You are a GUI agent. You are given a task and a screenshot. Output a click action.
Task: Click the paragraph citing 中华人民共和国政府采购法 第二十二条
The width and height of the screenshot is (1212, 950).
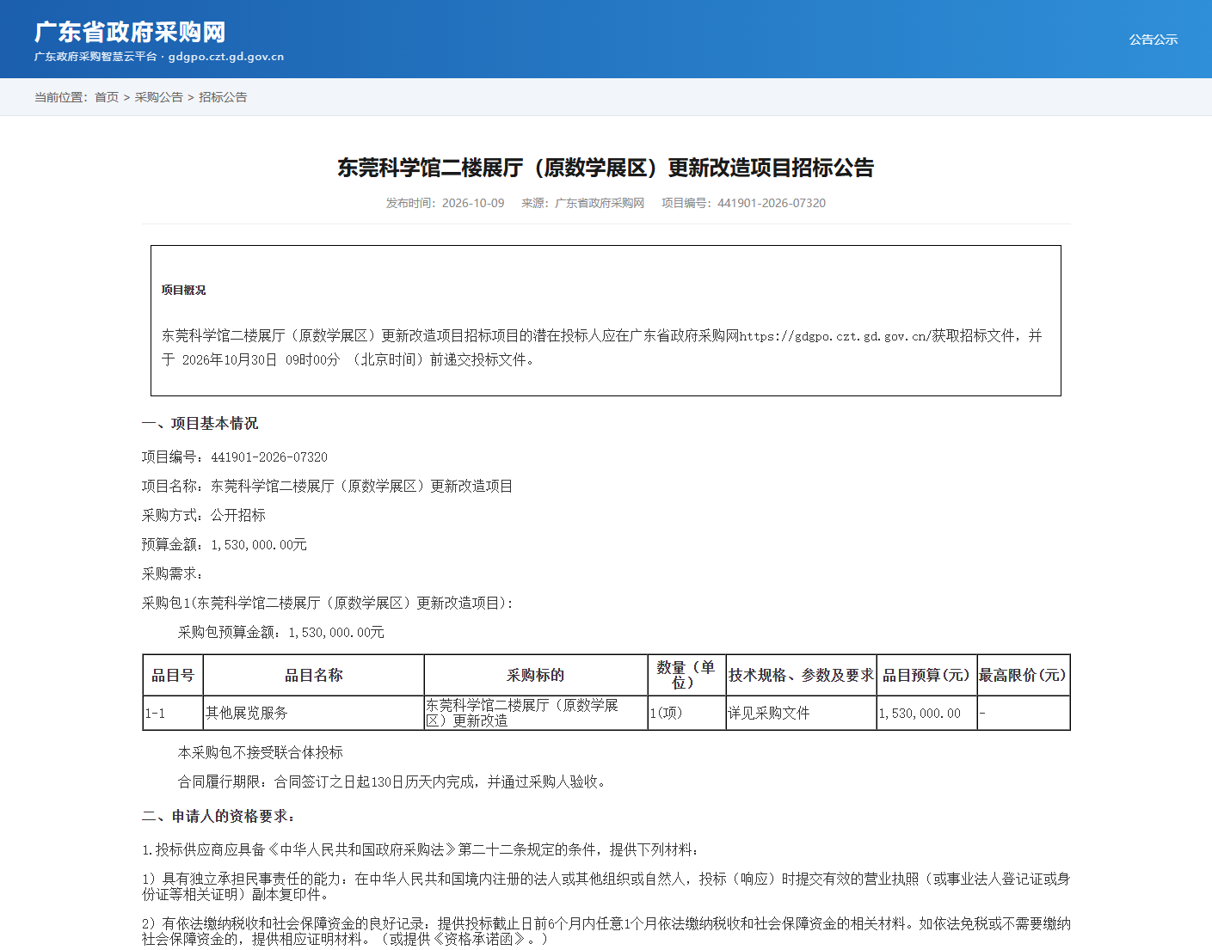[421, 849]
